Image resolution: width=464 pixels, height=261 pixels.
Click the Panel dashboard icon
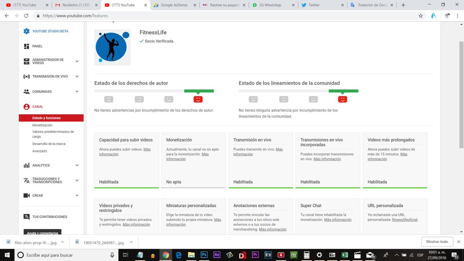(x=26, y=46)
